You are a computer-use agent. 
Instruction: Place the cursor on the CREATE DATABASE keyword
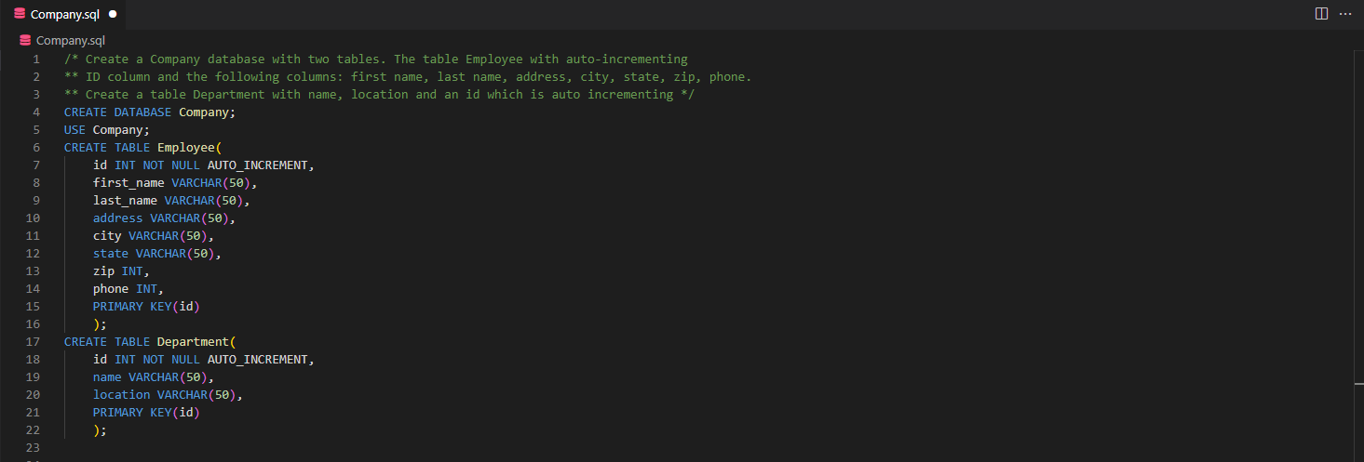click(118, 112)
